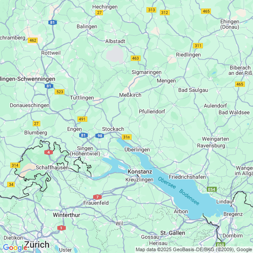This screenshot has height=253, width=253.
Task: Click the red 7 motorway shield above Frauenfeld
Action: point(97,197)
